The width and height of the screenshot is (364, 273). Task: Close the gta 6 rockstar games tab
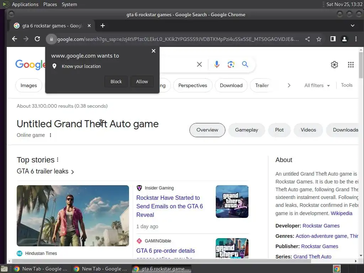(x=89, y=26)
